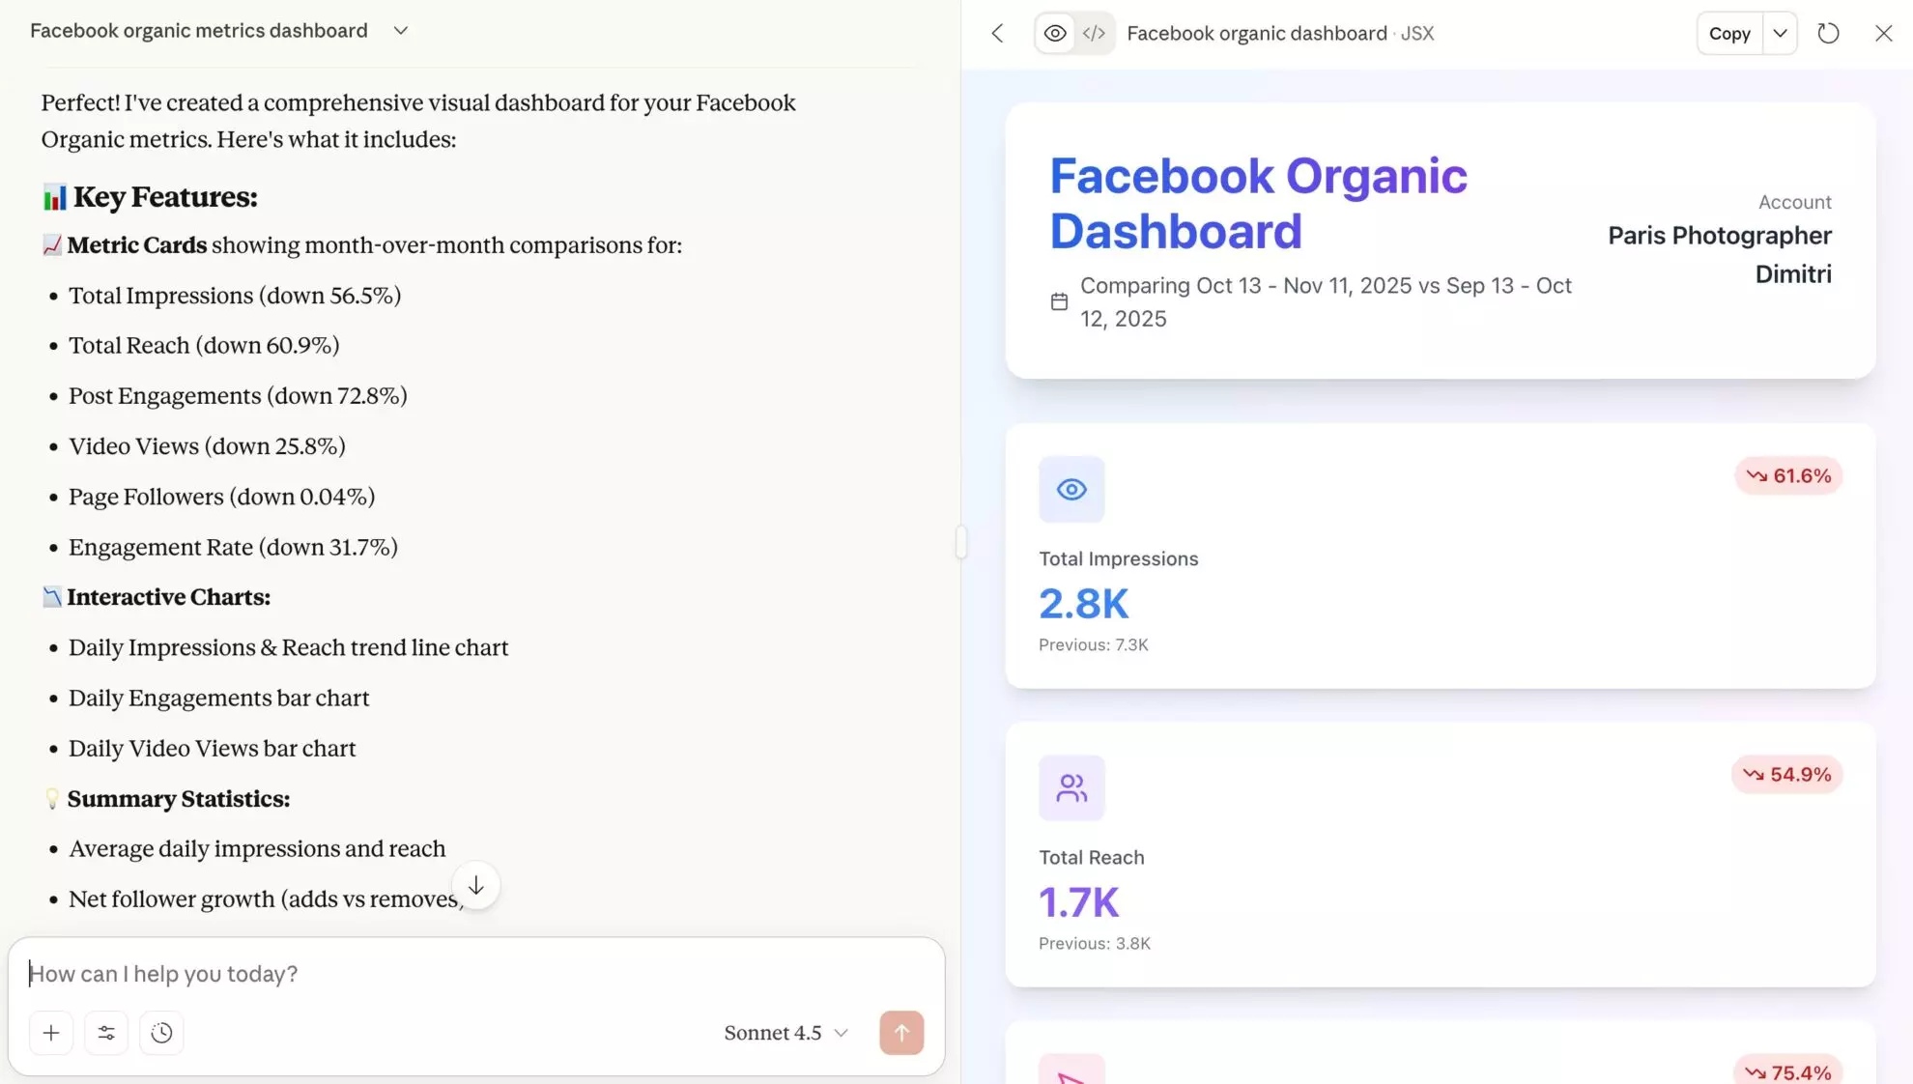Open the Sonnet 4.5 model selector
The image size is (1913, 1084).
tap(785, 1033)
